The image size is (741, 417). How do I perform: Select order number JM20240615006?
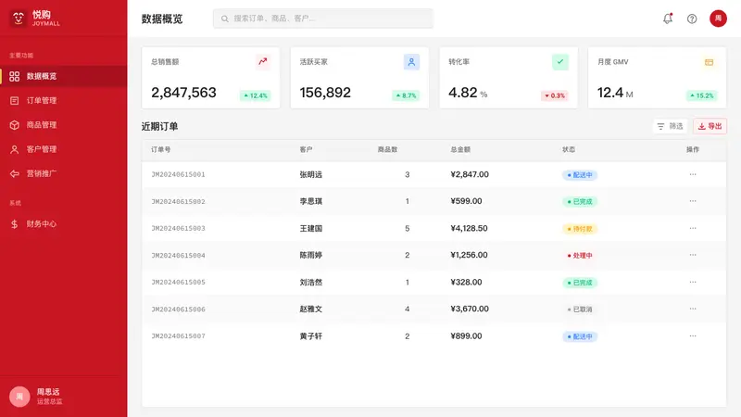(178, 310)
